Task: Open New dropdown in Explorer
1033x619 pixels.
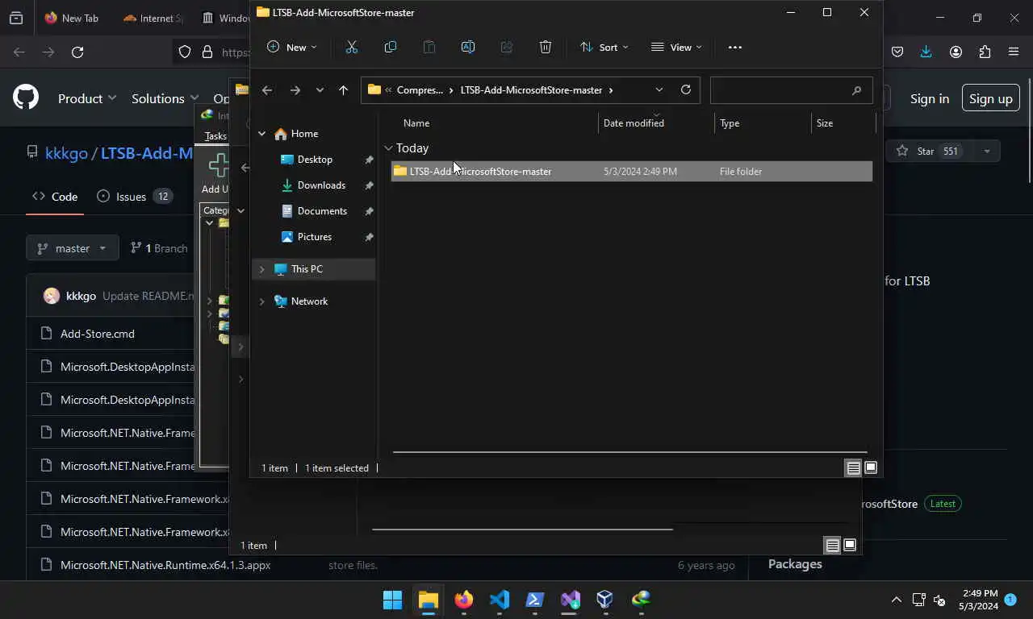Action: 291,48
